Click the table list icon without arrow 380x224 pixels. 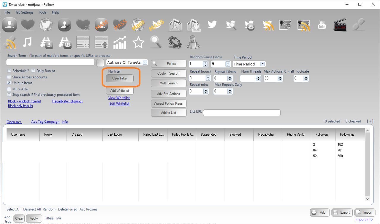tap(83, 42)
